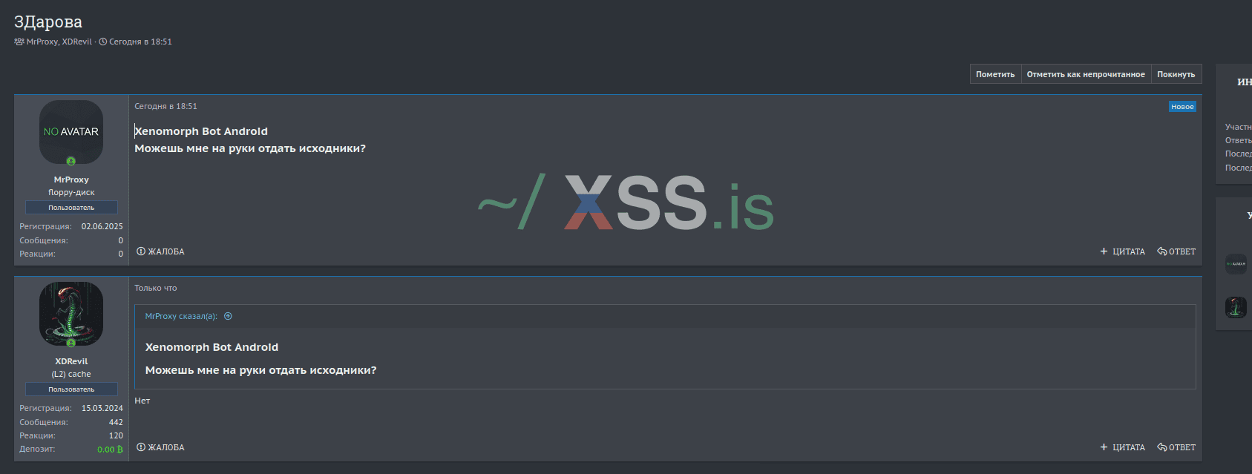Open the MrProxy username link under the avatar

pos(71,180)
